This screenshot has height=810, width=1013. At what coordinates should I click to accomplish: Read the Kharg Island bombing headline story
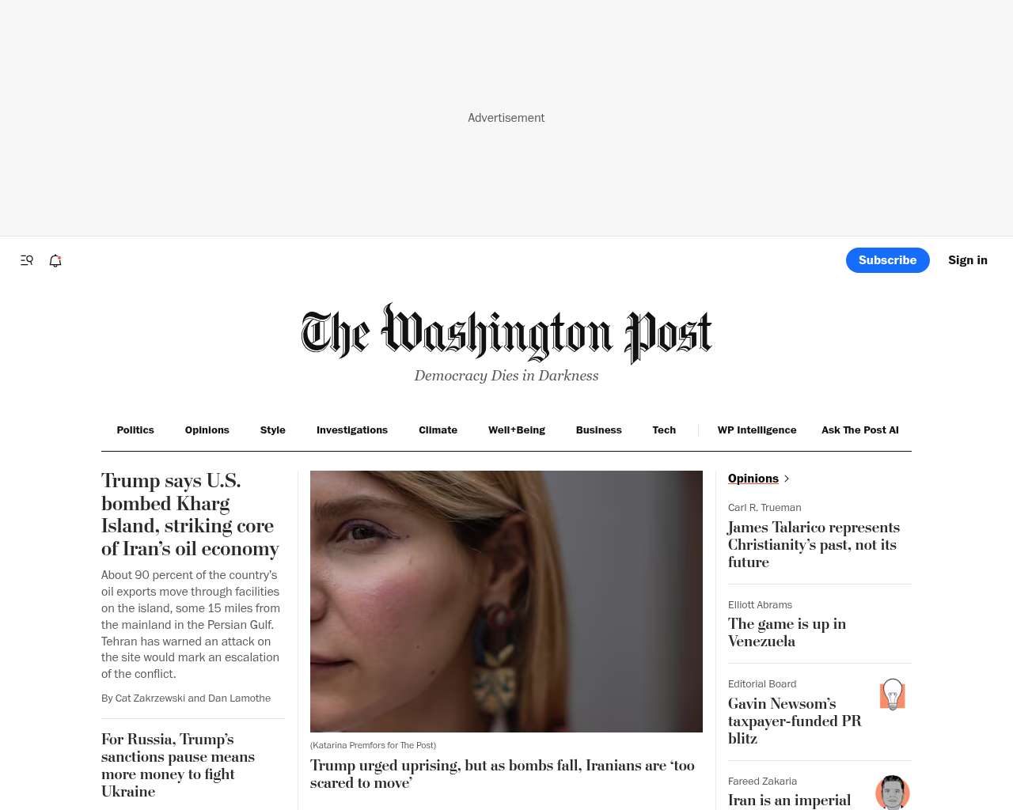pos(190,514)
